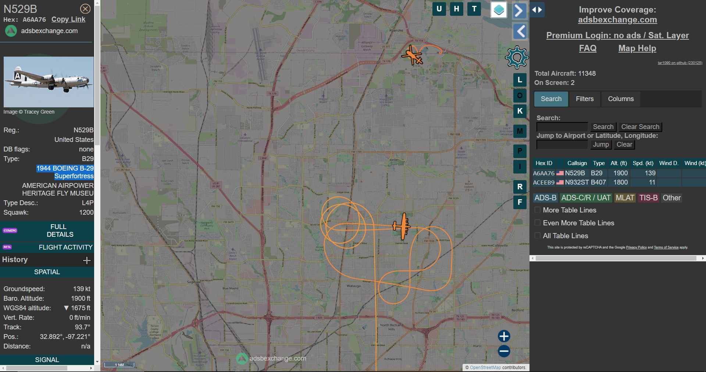Click the Jump button

point(601,144)
